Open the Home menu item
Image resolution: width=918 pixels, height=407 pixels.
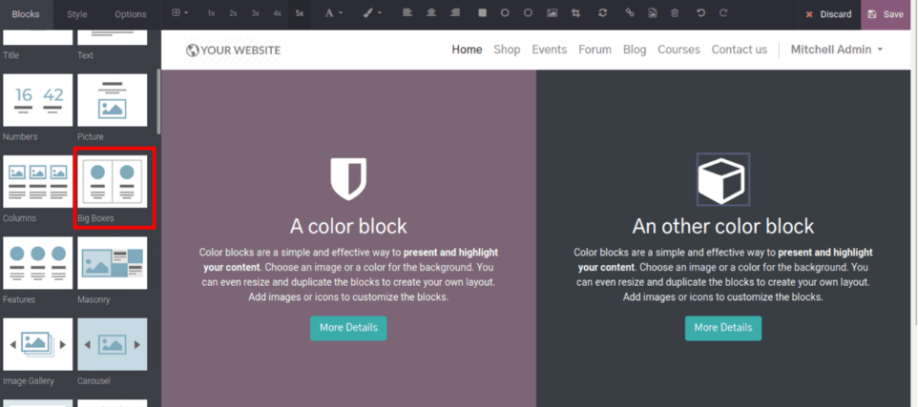click(467, 50)
